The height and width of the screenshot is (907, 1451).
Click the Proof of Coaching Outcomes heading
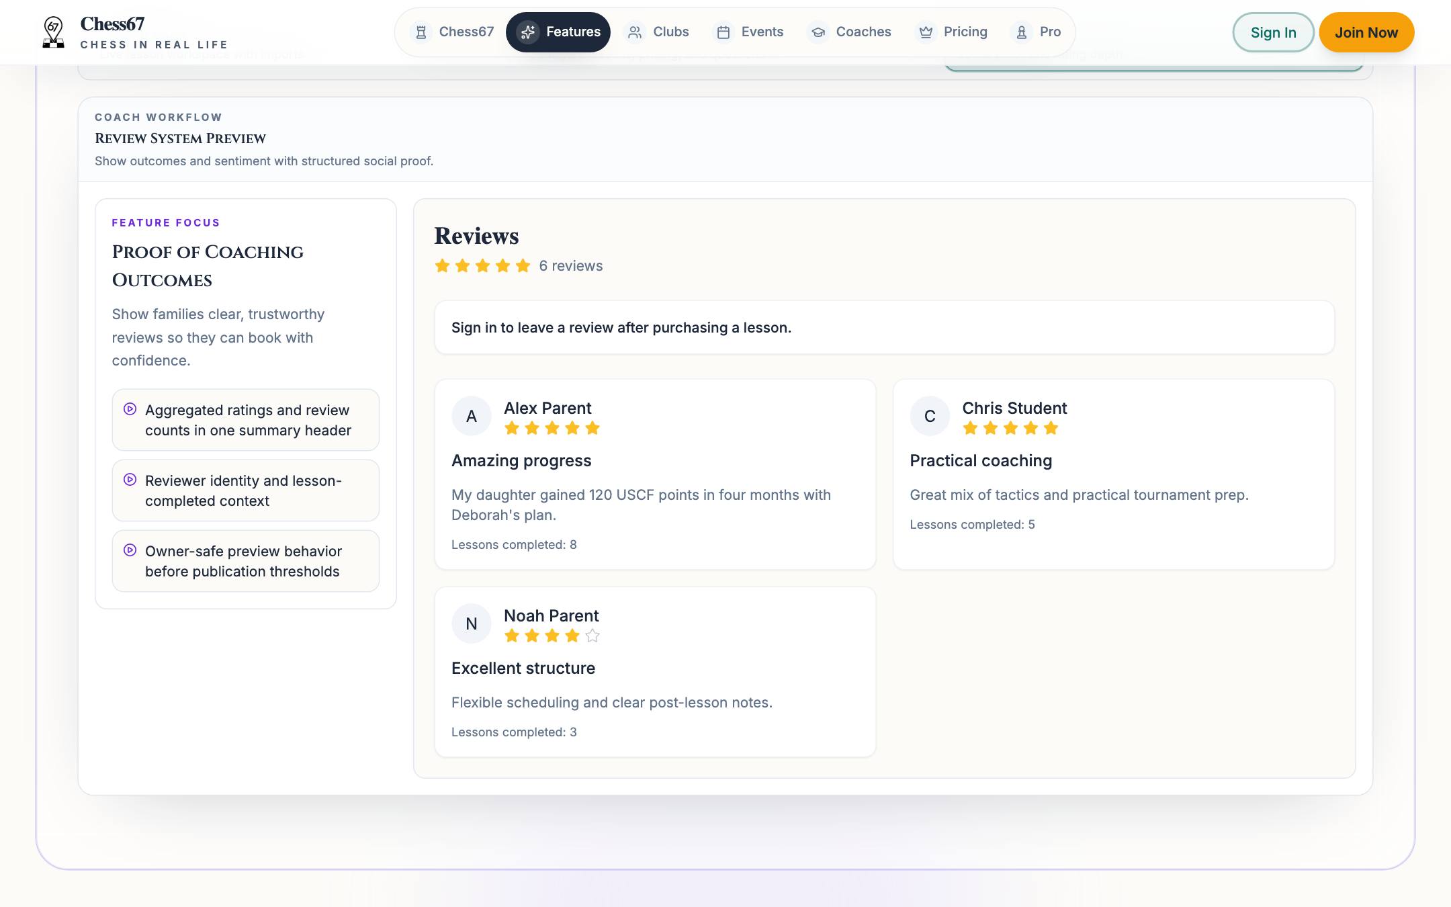click(208, 266)
